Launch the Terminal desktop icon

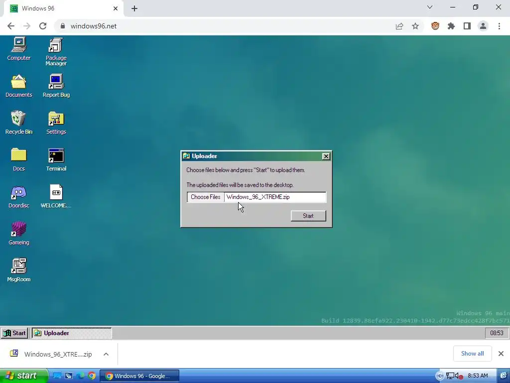click(x=56, y=160)
